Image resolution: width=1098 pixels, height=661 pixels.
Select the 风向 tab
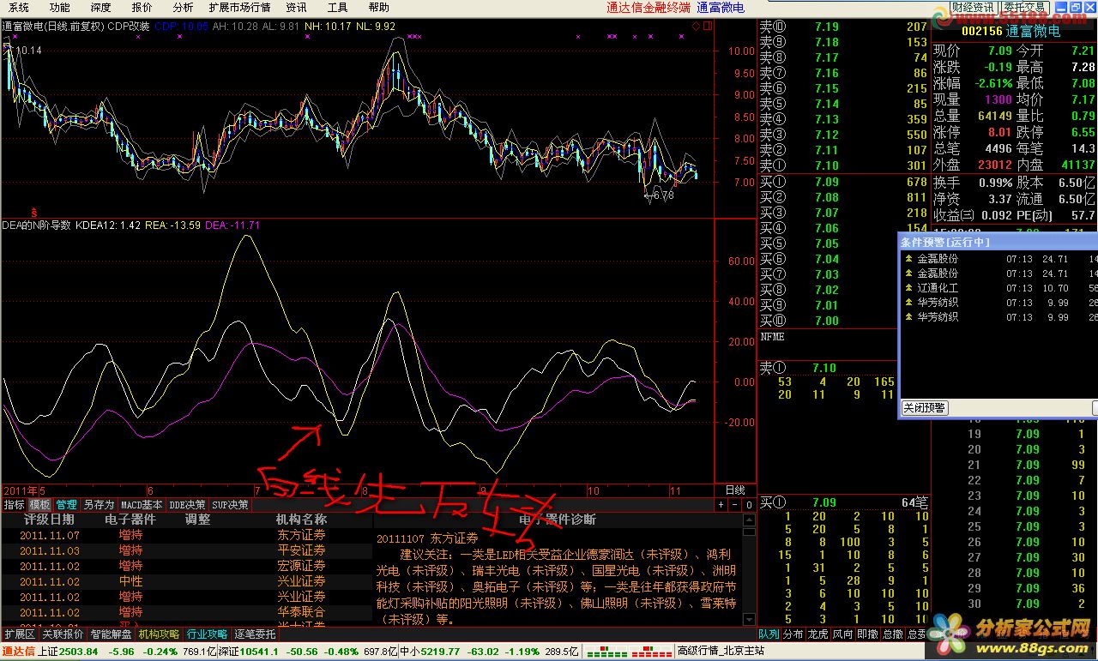coord(843,634)
